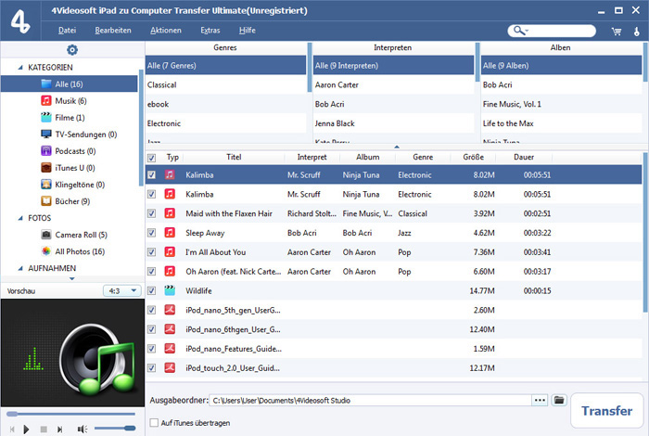Screen dimensions: 649x436
Task: Click the register key icon
Action: coord(637,31)
